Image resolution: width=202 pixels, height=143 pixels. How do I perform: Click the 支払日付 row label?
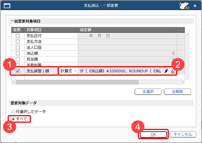click(x=34, y=36)
